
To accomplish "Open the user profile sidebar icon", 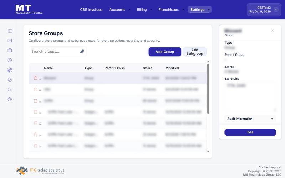I will point(10,90).
